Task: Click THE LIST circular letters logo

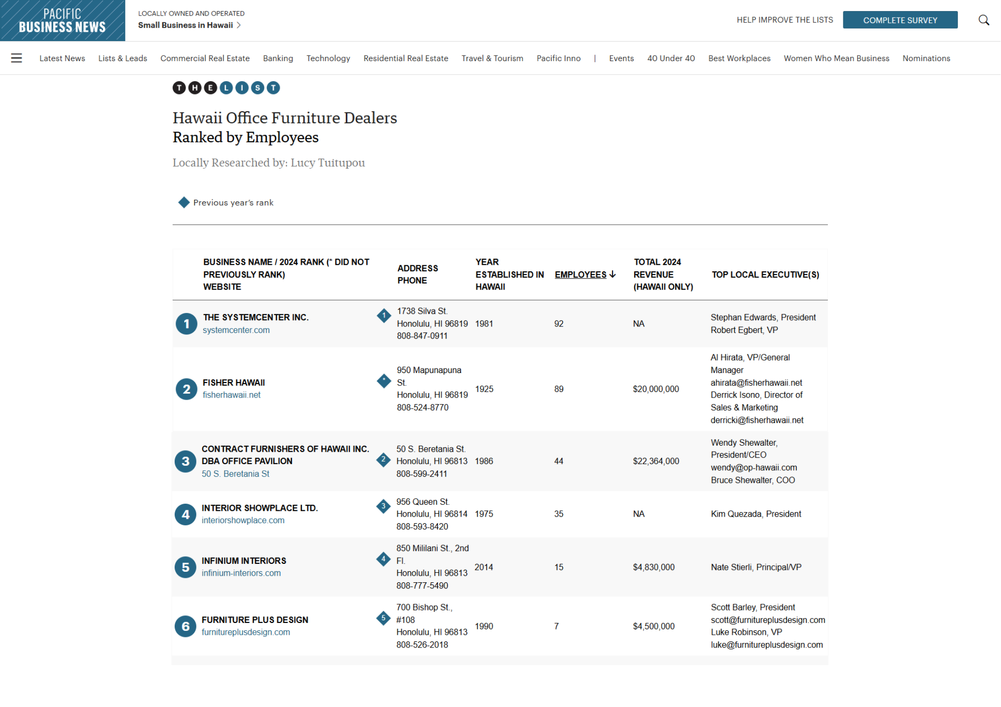Action: (226, 88)
